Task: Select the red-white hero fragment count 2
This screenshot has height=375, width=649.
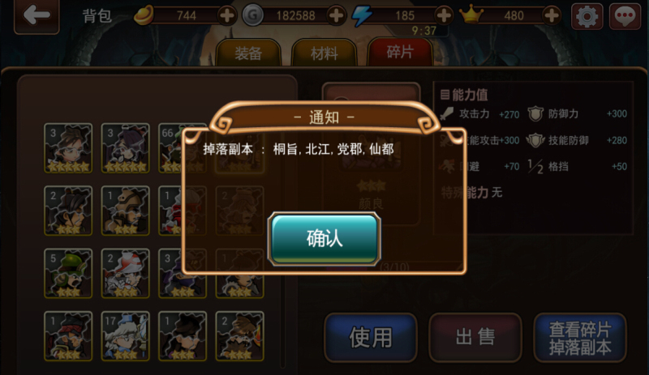Action: tap(125, 273)
